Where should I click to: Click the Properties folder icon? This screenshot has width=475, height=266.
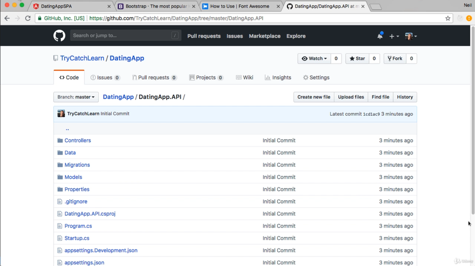pos(60,189)
